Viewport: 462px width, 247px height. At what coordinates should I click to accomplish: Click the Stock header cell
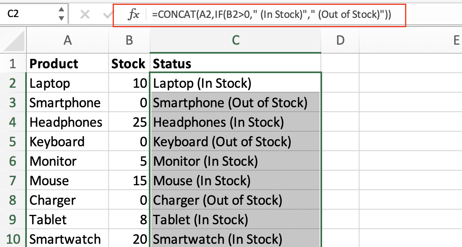click(129, 64)
